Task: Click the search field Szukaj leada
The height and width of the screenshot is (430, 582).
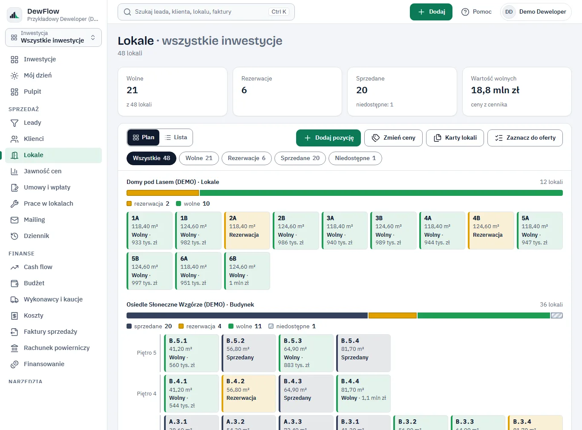Action: point(206,12)
